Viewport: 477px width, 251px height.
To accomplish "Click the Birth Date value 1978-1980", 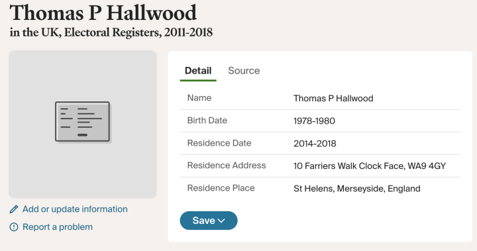I will 314,121.
